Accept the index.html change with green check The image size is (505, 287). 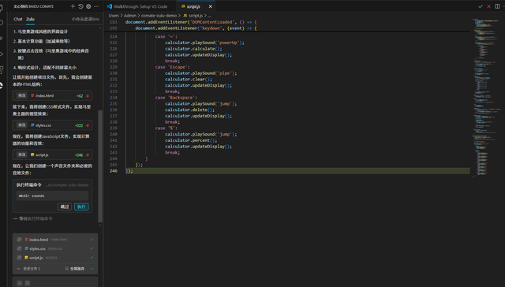click(92, 240)
